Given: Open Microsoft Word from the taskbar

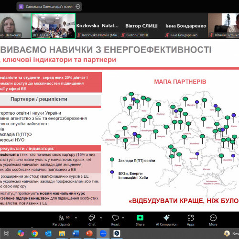Looking at the screenshot, I should tap(76, 233).
